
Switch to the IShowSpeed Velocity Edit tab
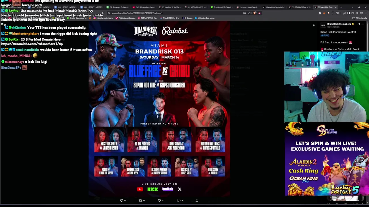(x=273, y=7)
